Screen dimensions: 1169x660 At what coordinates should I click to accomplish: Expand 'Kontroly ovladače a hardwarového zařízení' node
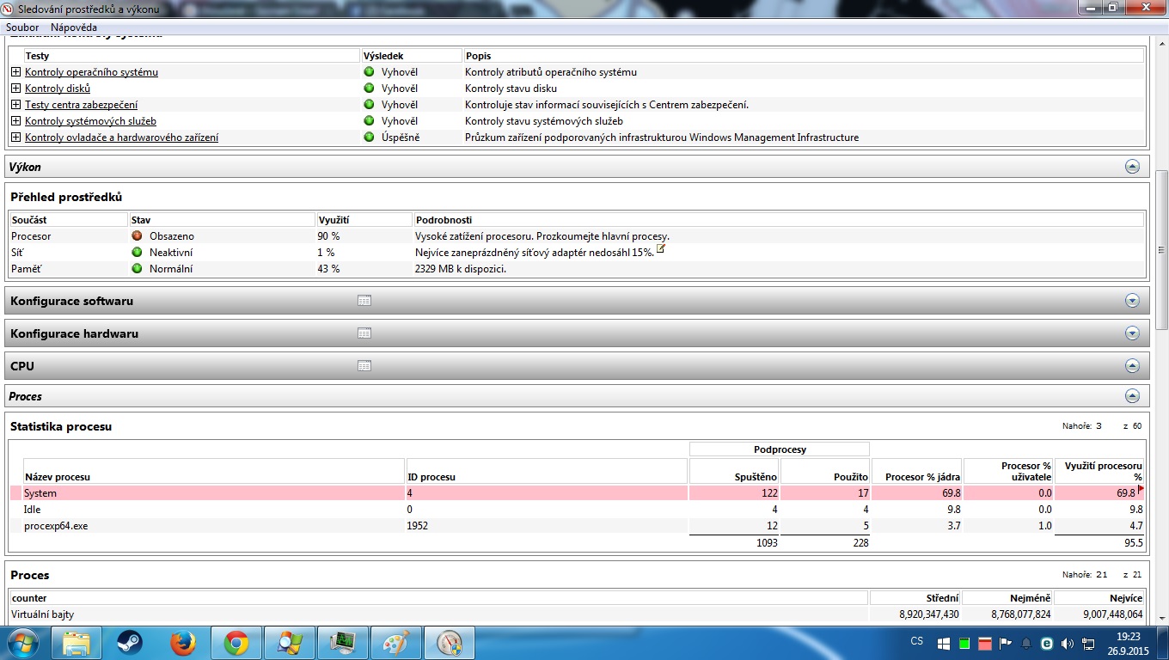click(15, 137)
